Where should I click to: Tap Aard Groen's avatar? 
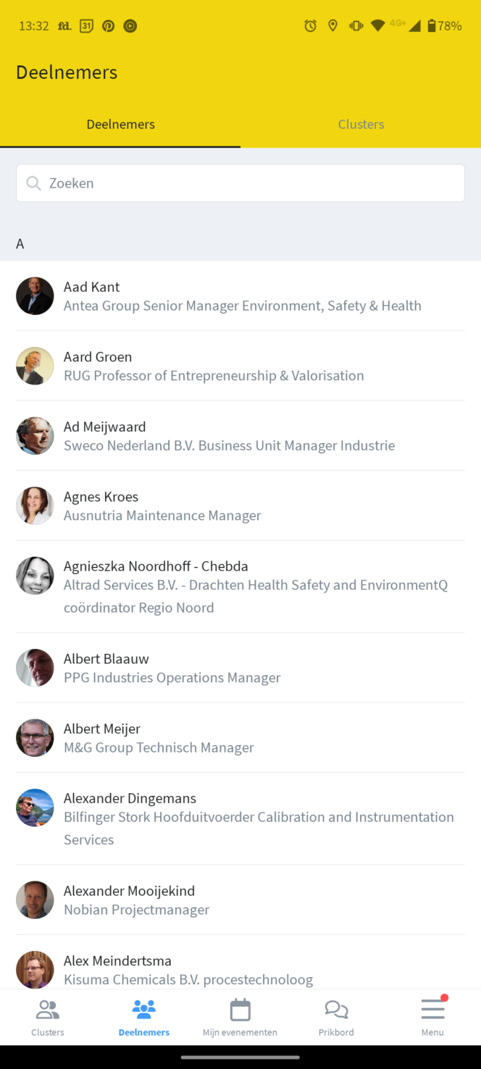coord(35,366)
